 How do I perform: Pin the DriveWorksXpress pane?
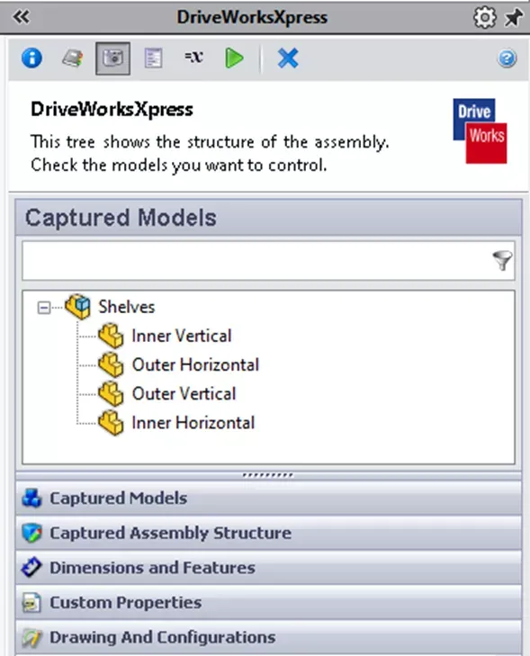pos(514,18)
